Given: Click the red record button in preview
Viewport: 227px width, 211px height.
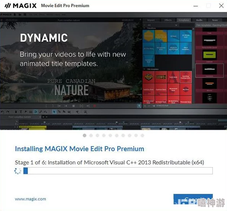Looking at the screenshot, I should [94, 106].
